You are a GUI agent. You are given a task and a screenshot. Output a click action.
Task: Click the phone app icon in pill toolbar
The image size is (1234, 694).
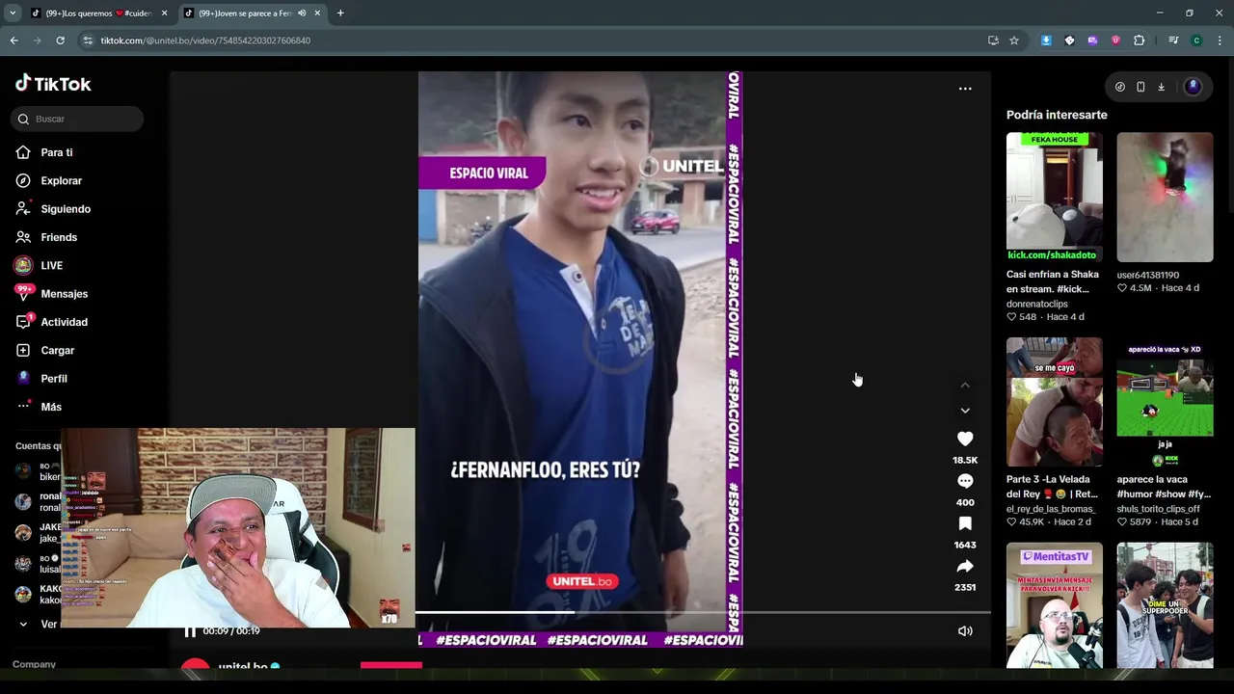(1140, 87)
